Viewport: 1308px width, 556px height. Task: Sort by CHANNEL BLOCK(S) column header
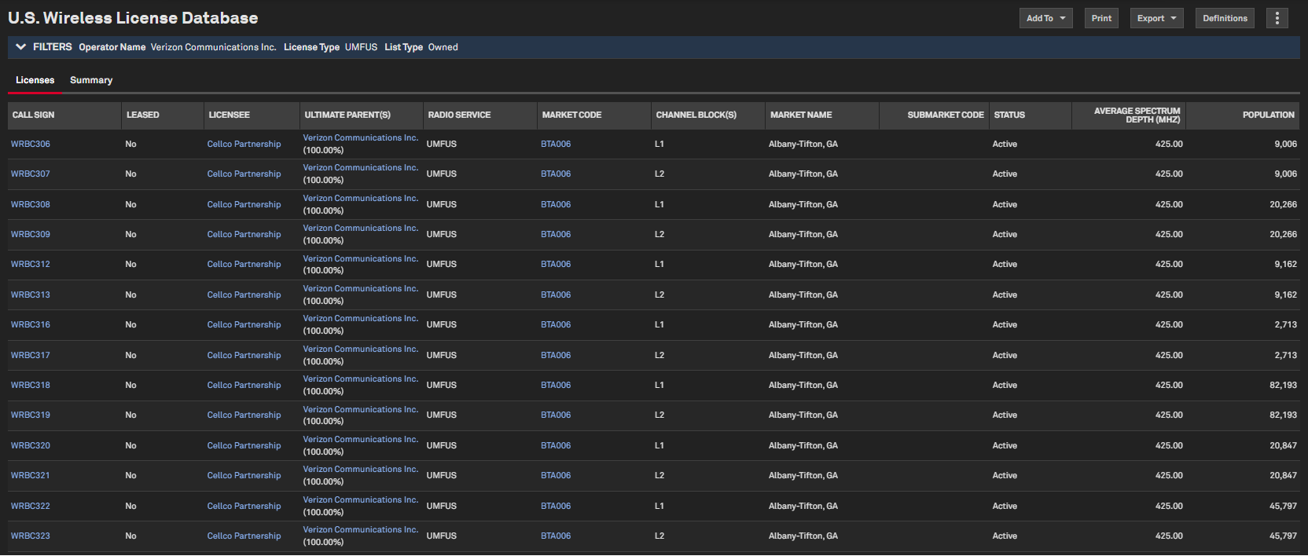[x=696, y=115]
